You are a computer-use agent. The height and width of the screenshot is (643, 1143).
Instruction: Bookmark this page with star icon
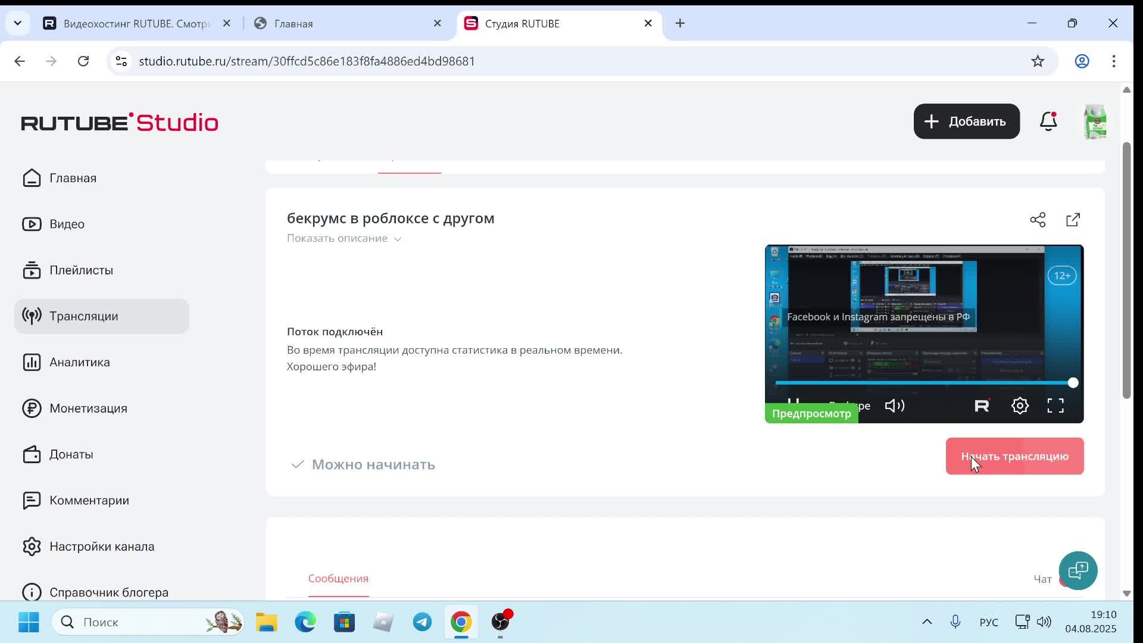point(1038,61)
